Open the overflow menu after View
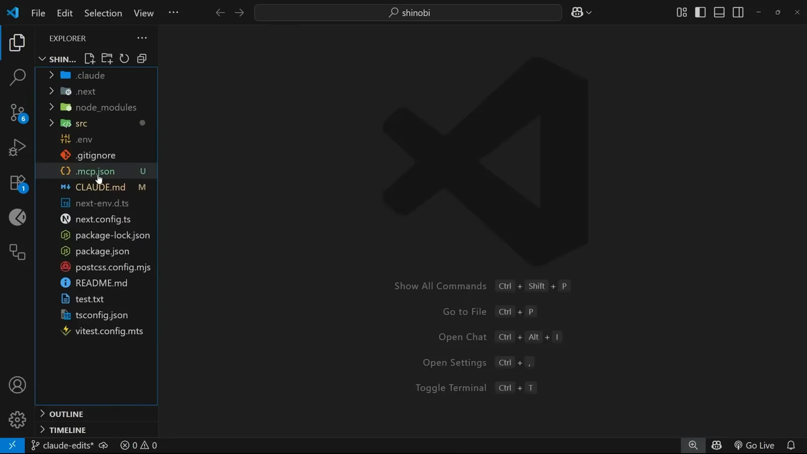The image size is (807, 454). (x=174, y=13)
